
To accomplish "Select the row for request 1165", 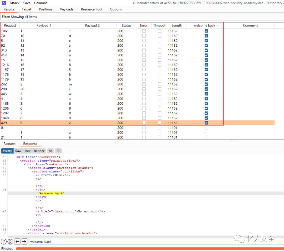I will tap(138, 104).
